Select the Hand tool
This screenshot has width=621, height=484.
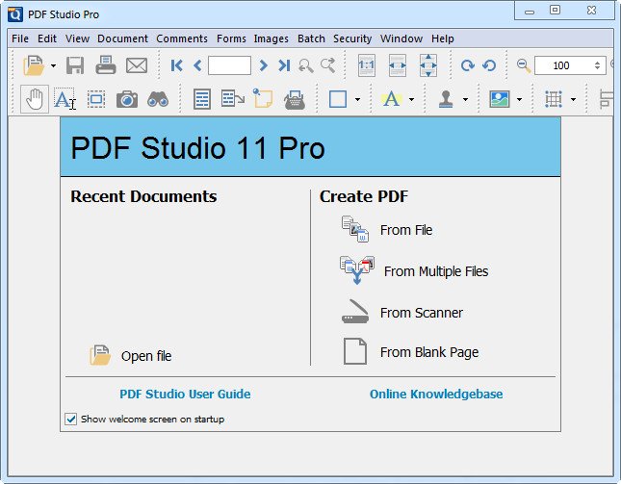point(35,99)
